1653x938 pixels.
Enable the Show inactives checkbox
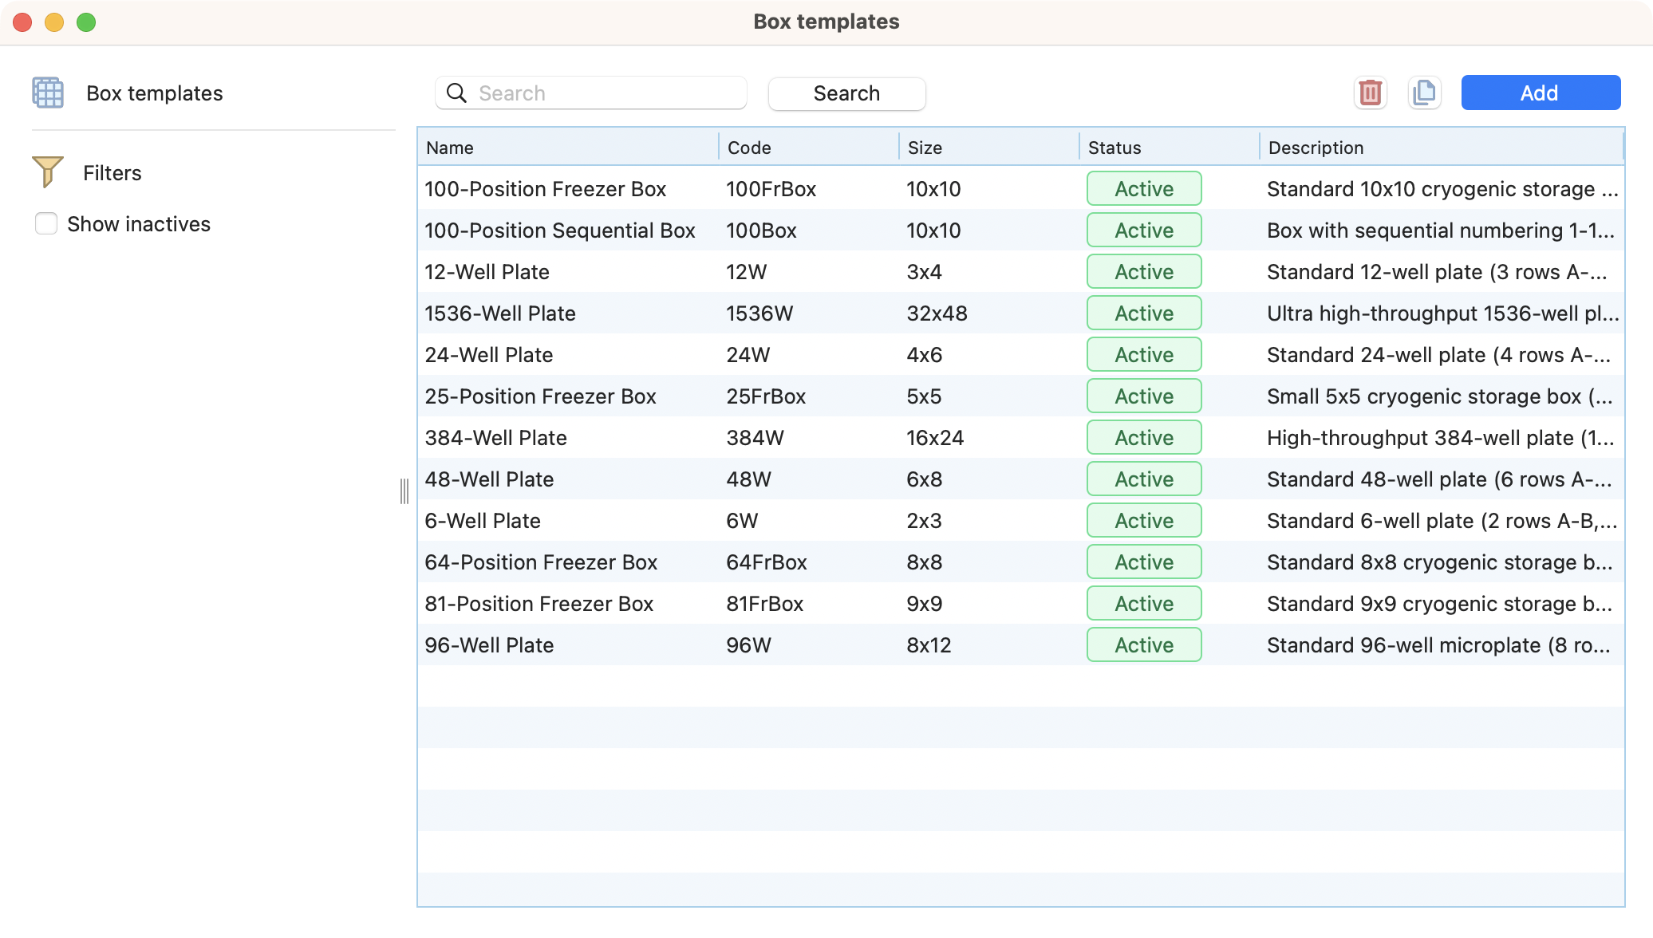tap(46, 224)
